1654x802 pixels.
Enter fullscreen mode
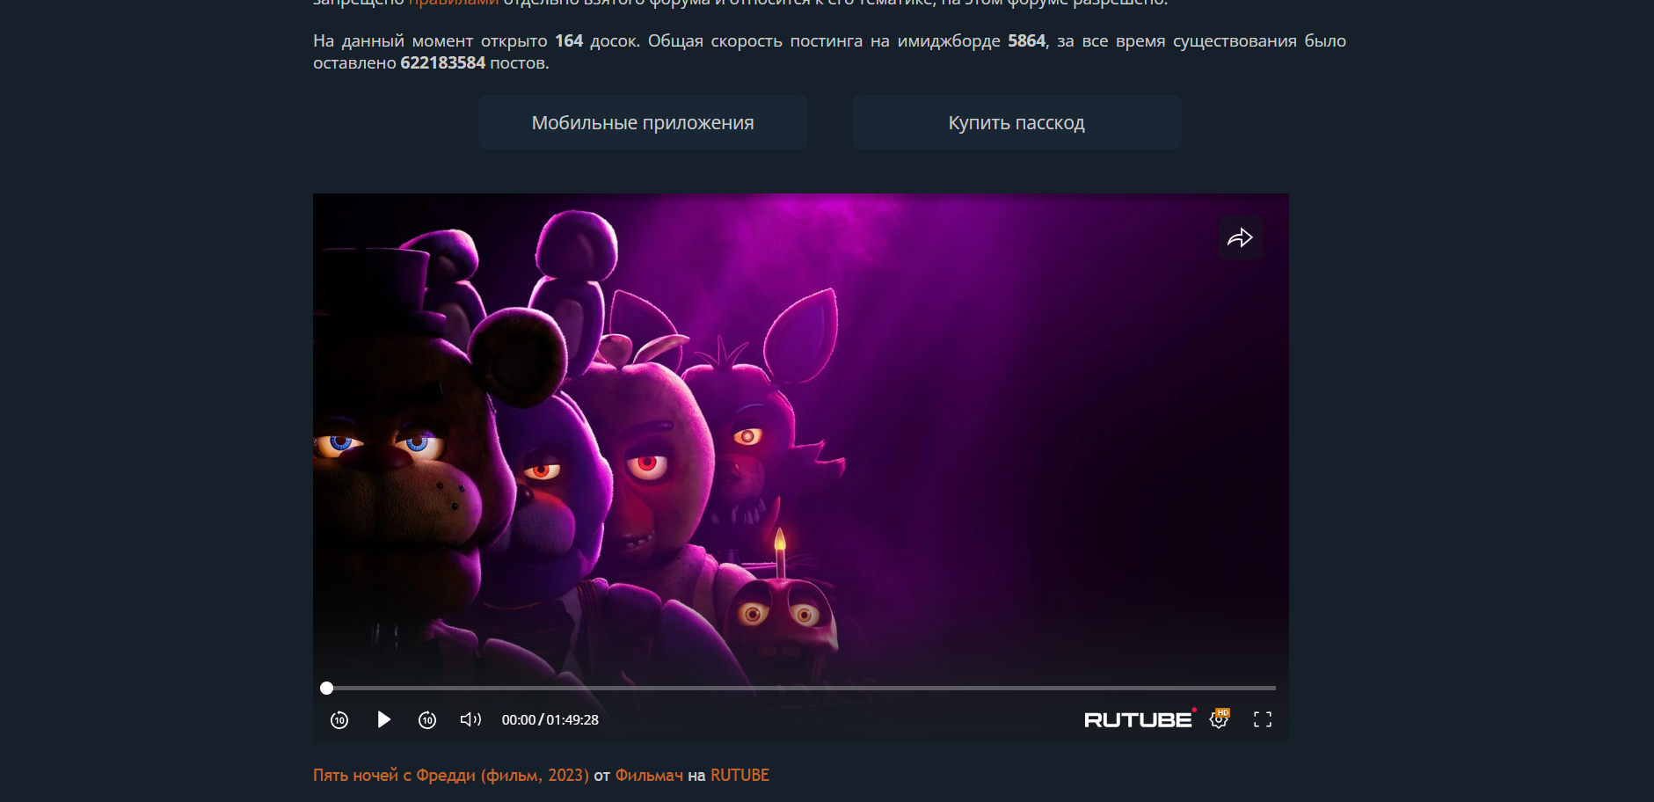[x=1263, y=719]
